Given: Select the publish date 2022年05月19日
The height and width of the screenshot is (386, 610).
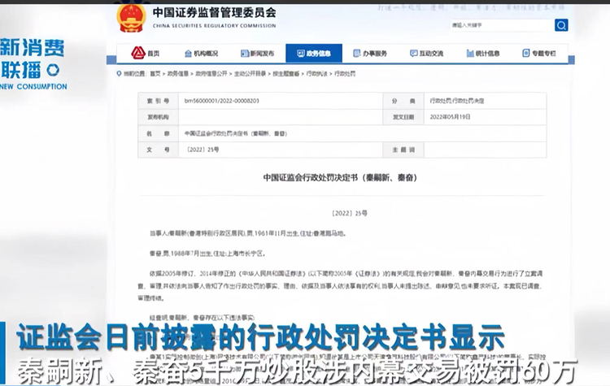Looking at the screenshot, I should point(450,117).
